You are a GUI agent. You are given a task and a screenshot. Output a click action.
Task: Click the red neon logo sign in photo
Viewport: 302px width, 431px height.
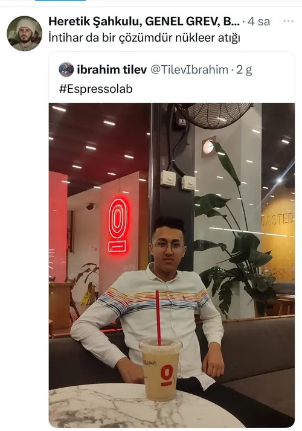click(x=118, y=225)
